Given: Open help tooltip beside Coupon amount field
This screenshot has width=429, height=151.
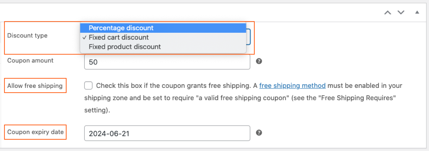Looking at the screenshot, I should (259, 61).
